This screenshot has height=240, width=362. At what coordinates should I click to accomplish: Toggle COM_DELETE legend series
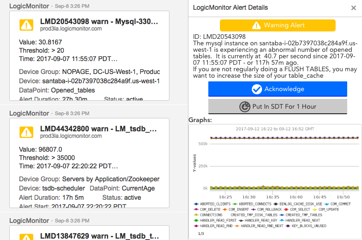[207, 209]
